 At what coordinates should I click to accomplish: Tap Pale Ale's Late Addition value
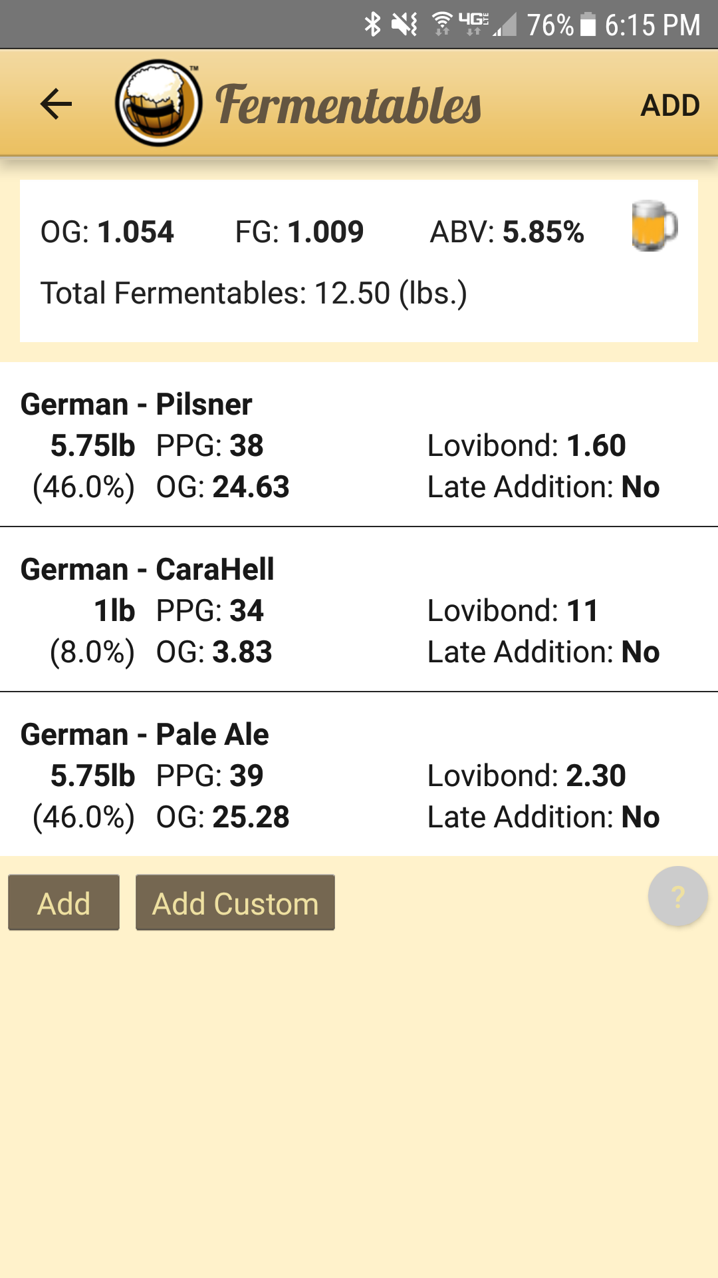coord(640,817)
